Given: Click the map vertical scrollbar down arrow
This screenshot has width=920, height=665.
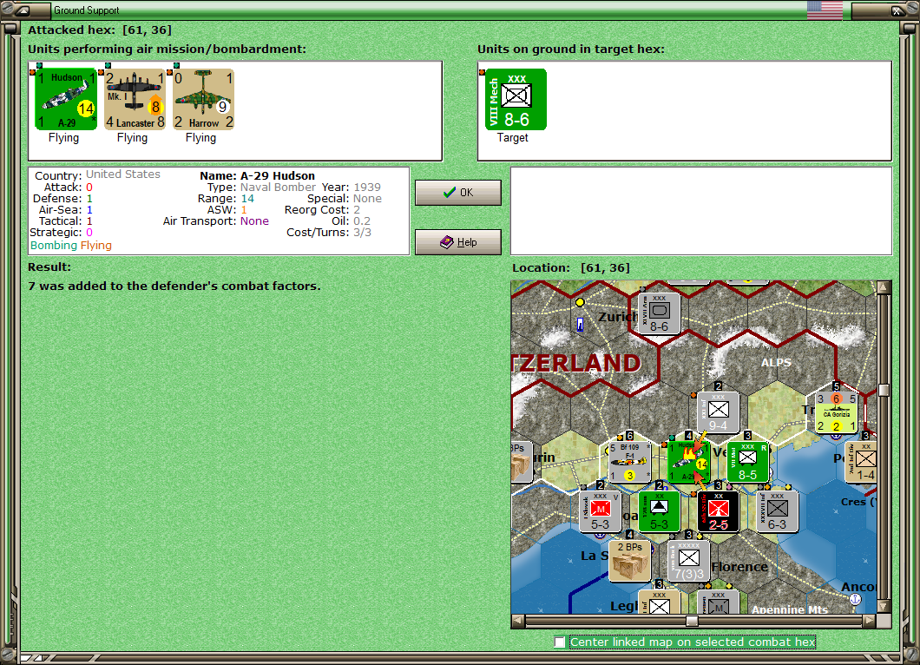Looking at the screenshot, I should [884, 606].
